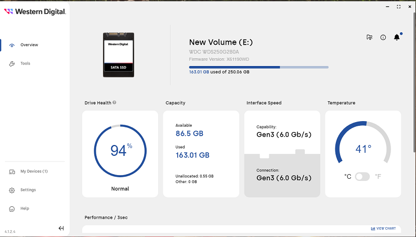Image resolution: width=416 pixels, height=237 pixels.
Task: Click the 86.5 GB available value
Action: pyautogui.click(x=189, y=134)
